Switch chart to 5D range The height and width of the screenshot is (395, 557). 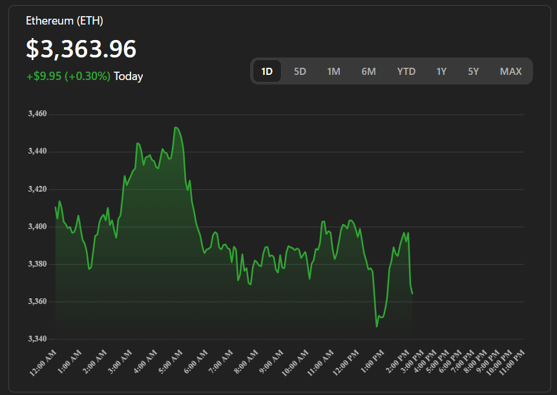coord(300,71)
